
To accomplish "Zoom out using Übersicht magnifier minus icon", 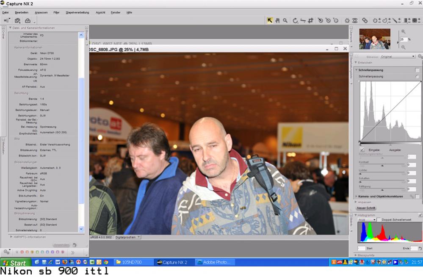I will pyautogui.click(x=403, y=47).
